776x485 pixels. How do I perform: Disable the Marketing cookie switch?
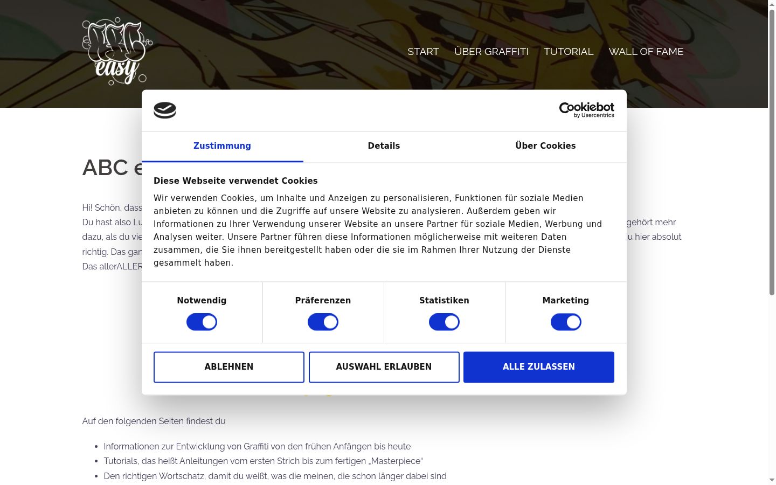[566, 322]
